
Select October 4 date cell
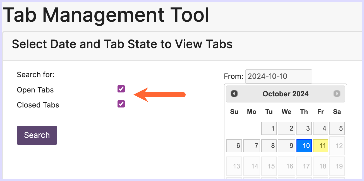coord(320,128)
